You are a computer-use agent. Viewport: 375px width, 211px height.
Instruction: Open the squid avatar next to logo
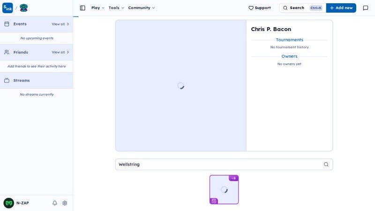(x=24, y=8)
